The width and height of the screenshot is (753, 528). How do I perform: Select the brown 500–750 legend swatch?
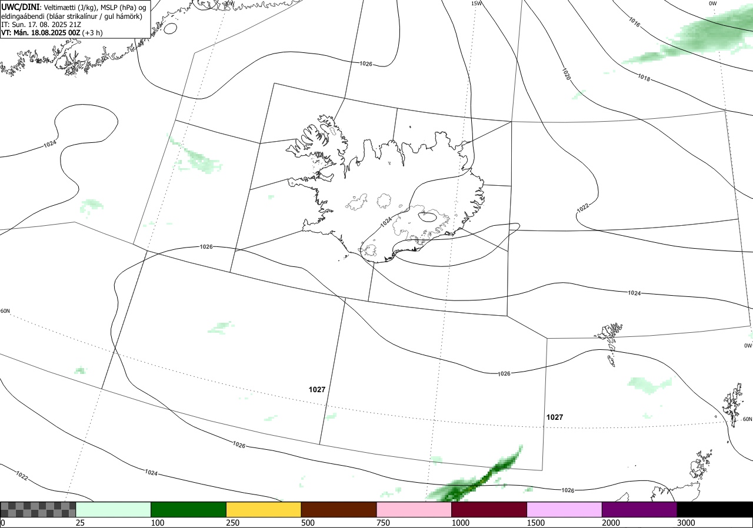(x=339, y=509)
